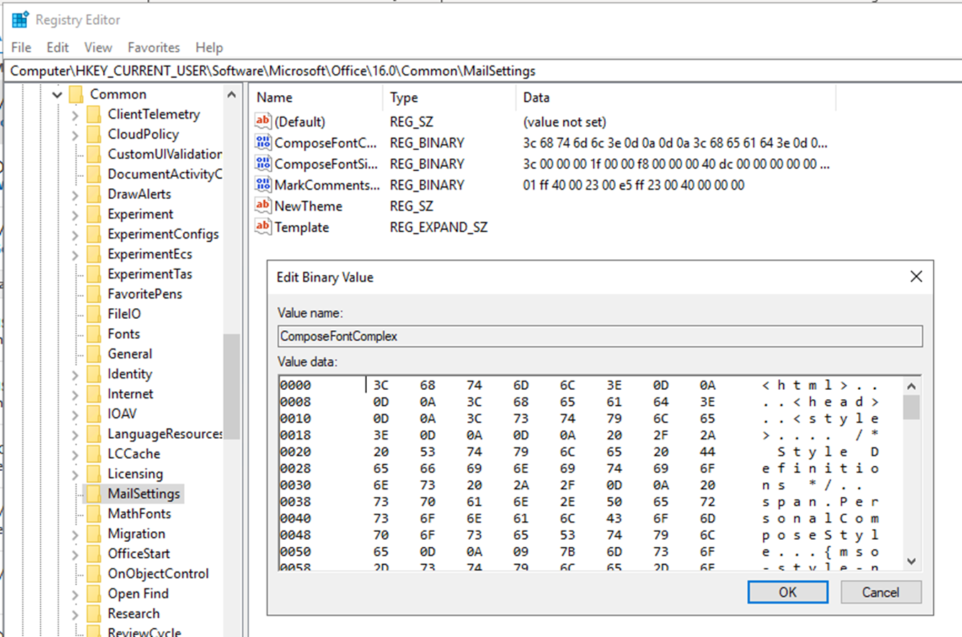Select the Template value icon
Viewport: 962px width, 637px height.
263,227
